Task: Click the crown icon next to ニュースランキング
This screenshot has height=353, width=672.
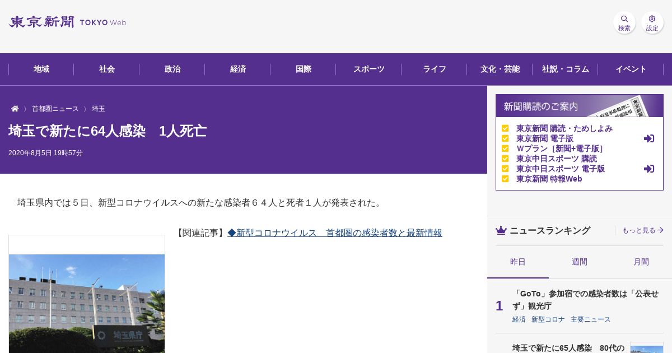Action: 501,230
